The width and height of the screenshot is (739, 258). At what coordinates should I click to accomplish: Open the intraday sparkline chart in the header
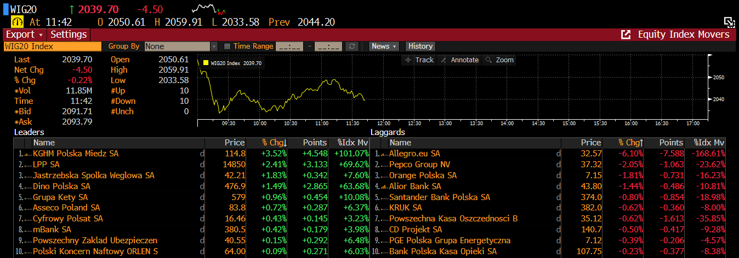209,9
